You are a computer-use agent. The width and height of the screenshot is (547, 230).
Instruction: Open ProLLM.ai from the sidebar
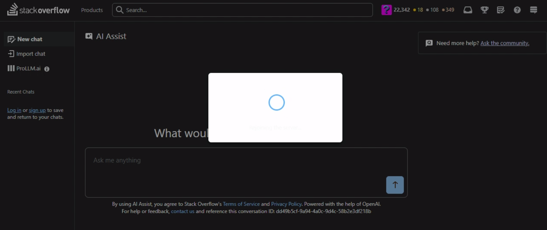click(28, 68)
